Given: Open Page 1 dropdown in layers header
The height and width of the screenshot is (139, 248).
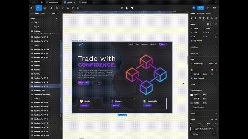Looking at the screenshot, I should (55, 14).
